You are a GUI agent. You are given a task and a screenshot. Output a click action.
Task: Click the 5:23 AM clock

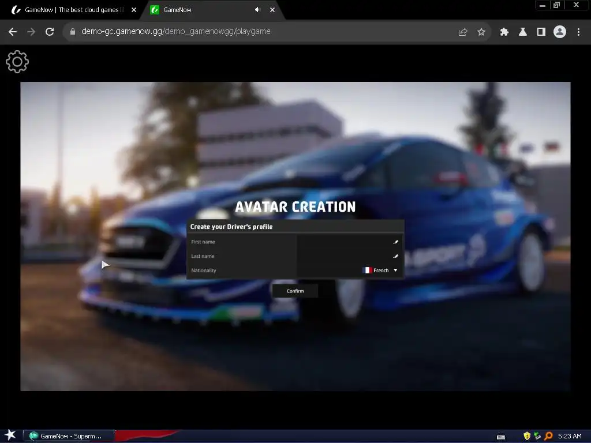tap(570, 436)
